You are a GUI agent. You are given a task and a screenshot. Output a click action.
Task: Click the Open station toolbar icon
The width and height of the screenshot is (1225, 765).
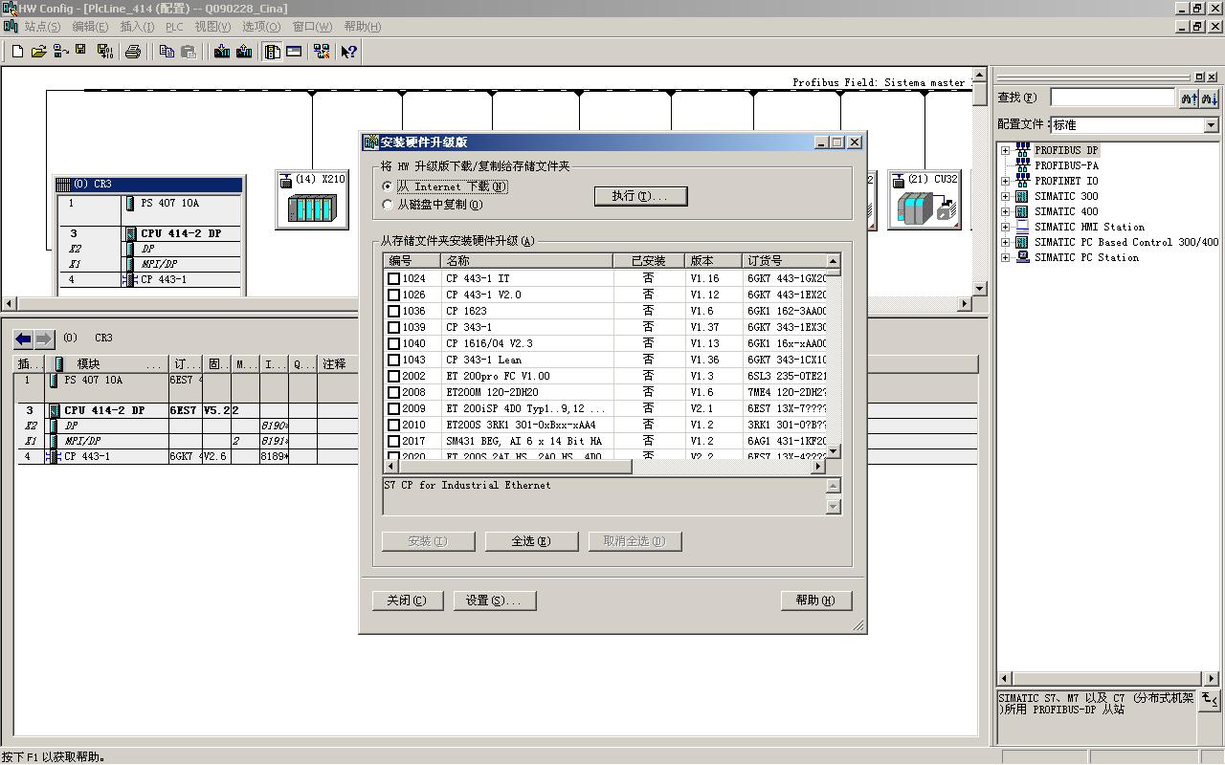[x=39, y=52]
